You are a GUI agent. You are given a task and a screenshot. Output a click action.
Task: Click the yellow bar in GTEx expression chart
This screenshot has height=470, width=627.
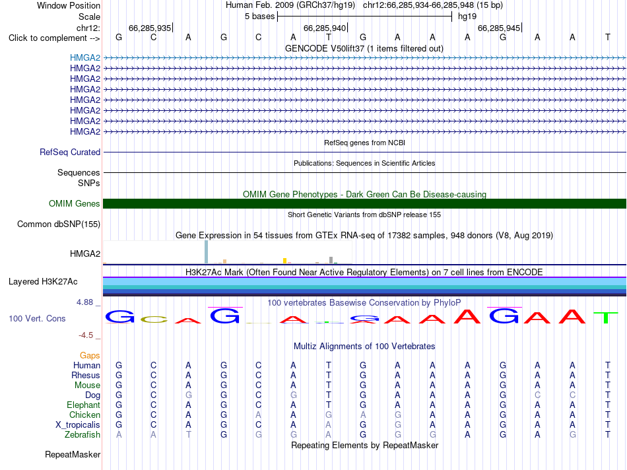[x=284, y=261]
